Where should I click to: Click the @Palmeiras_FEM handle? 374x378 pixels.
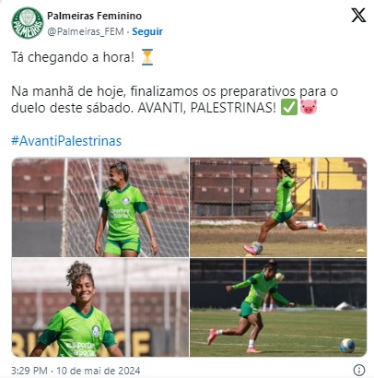coord(86,31)
